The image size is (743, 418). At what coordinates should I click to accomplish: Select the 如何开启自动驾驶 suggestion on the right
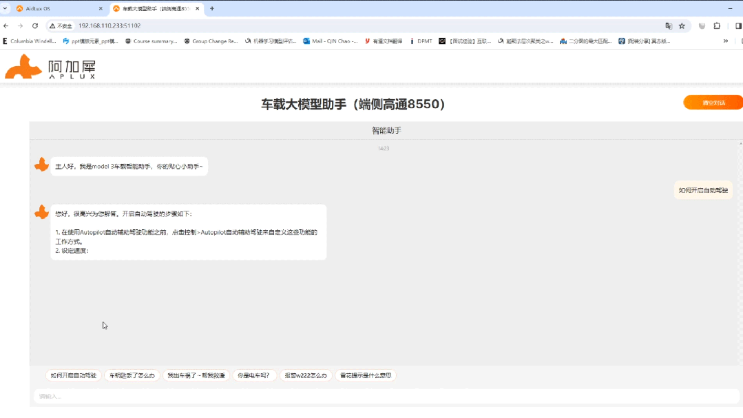[x=703, y=189]
